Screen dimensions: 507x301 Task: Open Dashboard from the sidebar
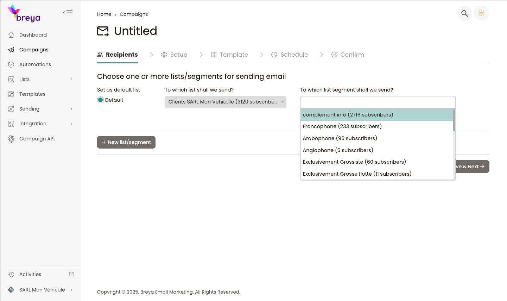[x=33, y=35]
